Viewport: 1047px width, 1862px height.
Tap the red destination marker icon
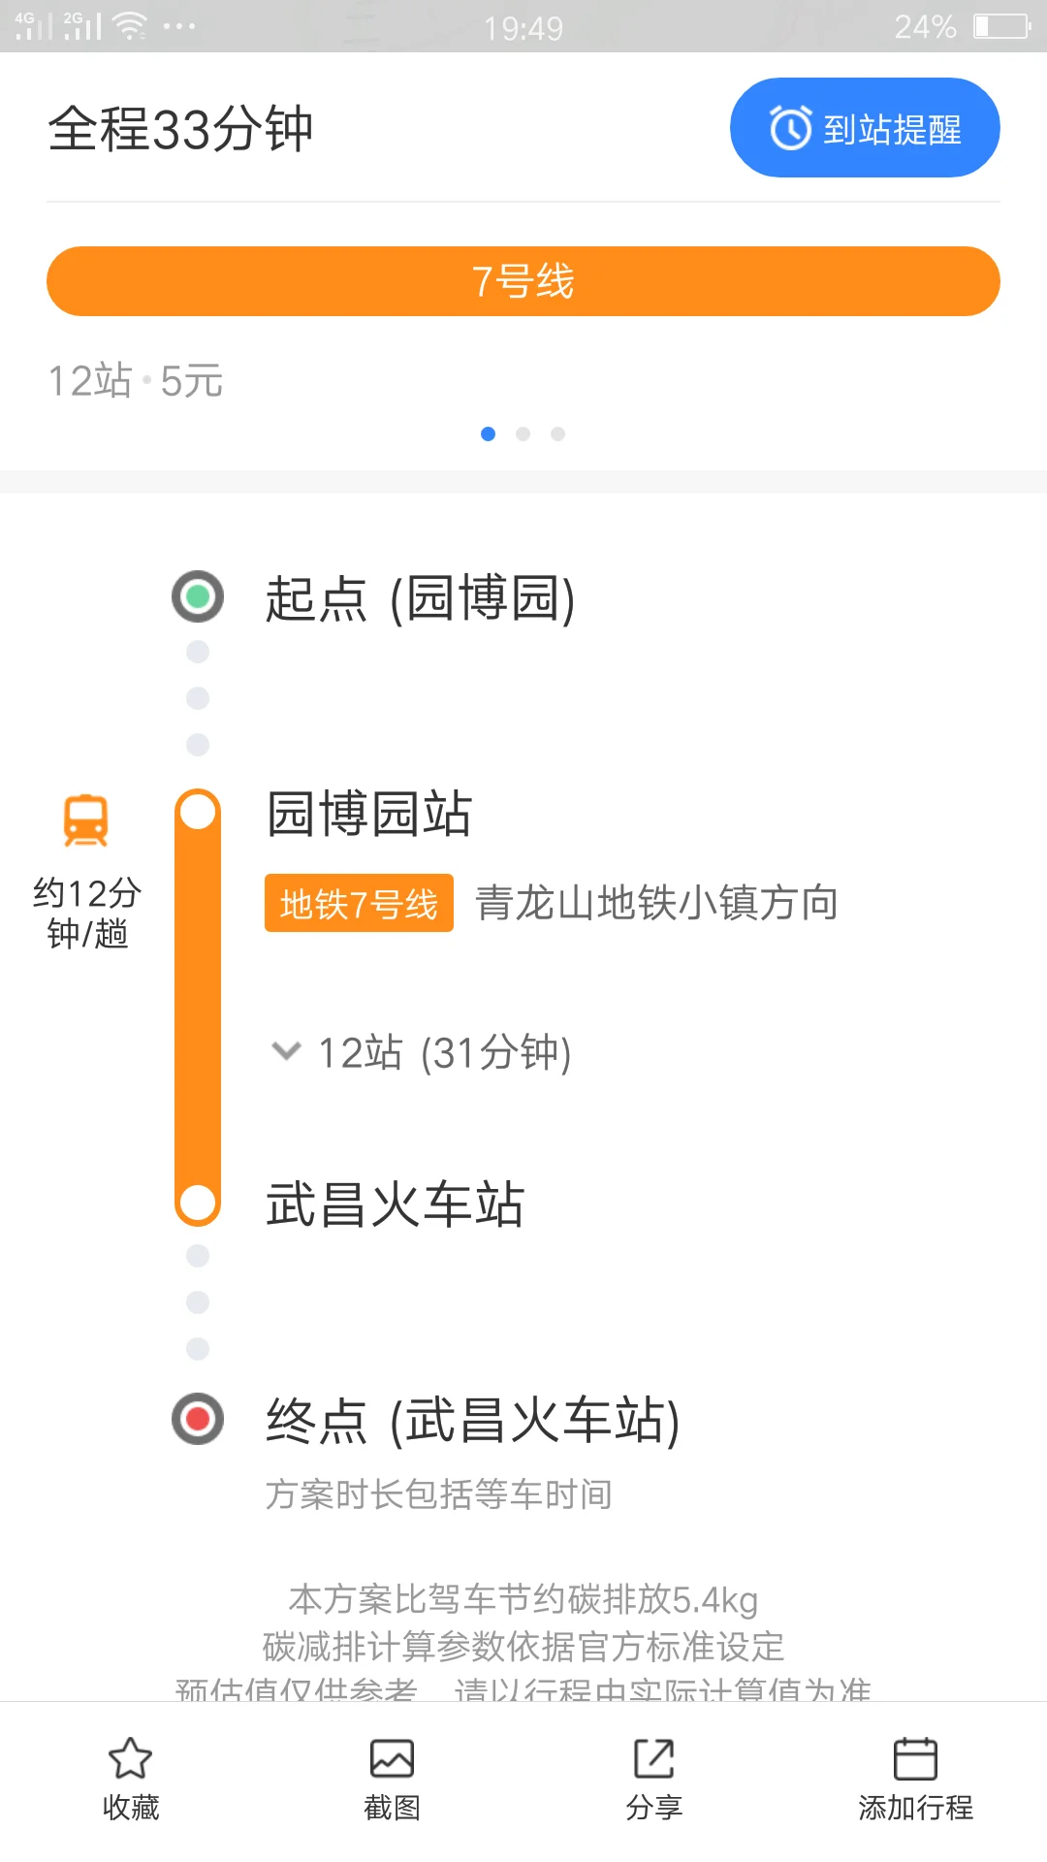pos(198,1419)
